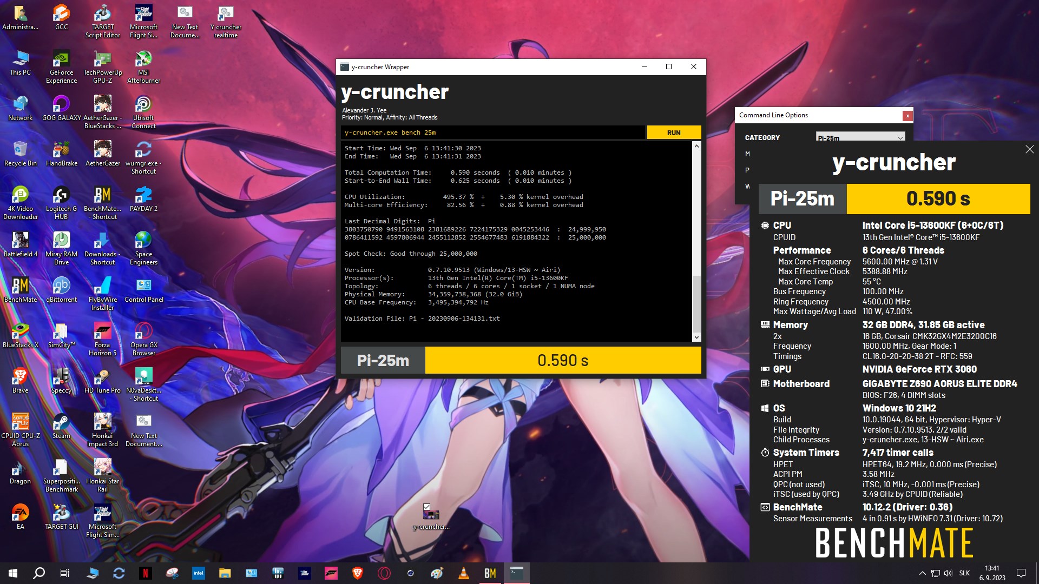The height and width of the screenshot is (584, 1039).
Task: Click Validation File line in console output
Action: pyautogui.click(x=422, y=318)
